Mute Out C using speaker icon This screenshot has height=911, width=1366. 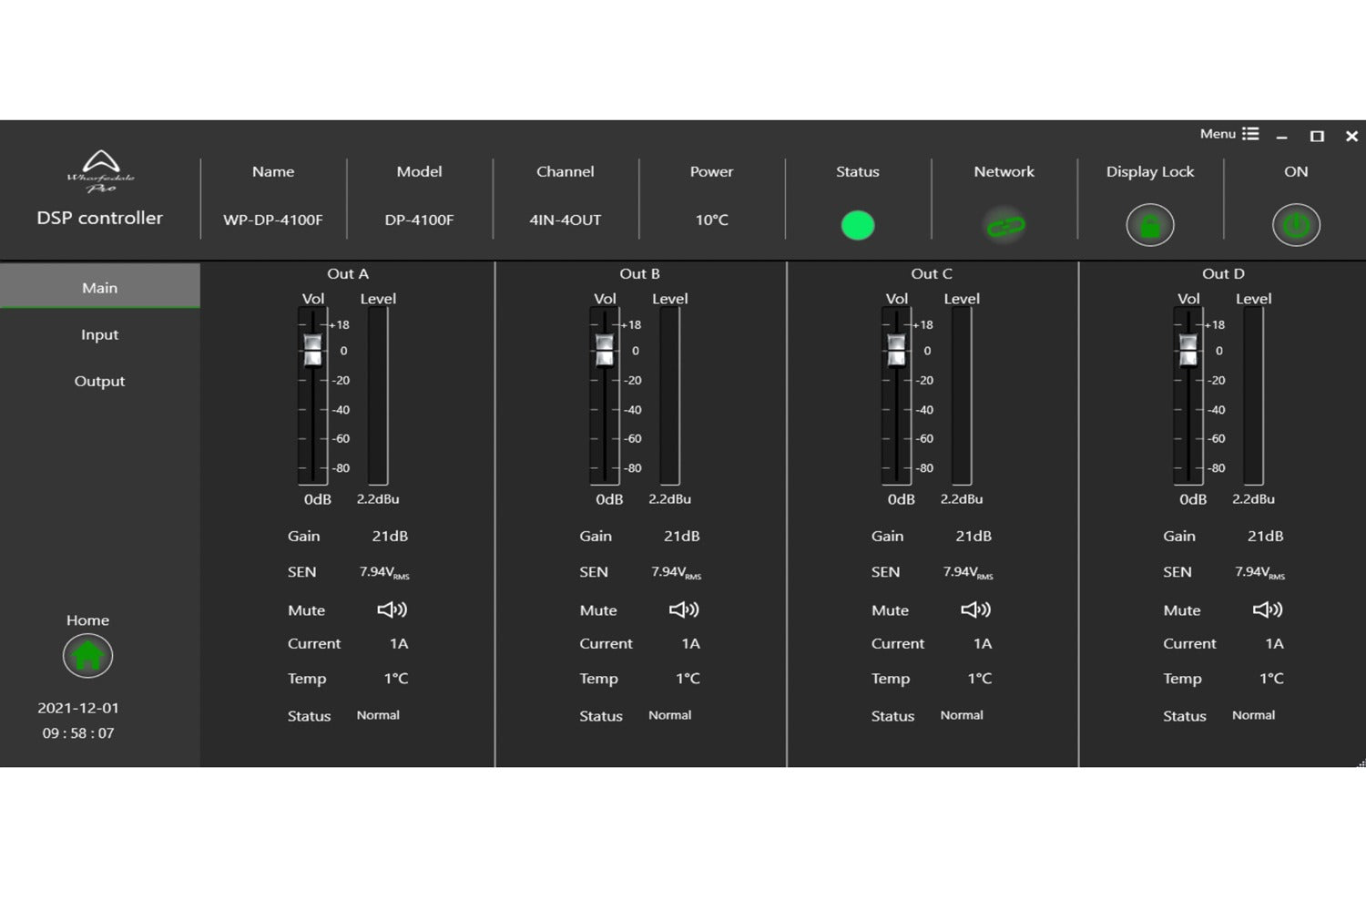click(x=975, y=609)
